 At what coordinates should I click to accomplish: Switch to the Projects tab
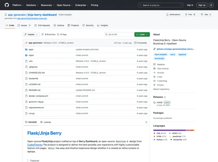click(73, 25)
